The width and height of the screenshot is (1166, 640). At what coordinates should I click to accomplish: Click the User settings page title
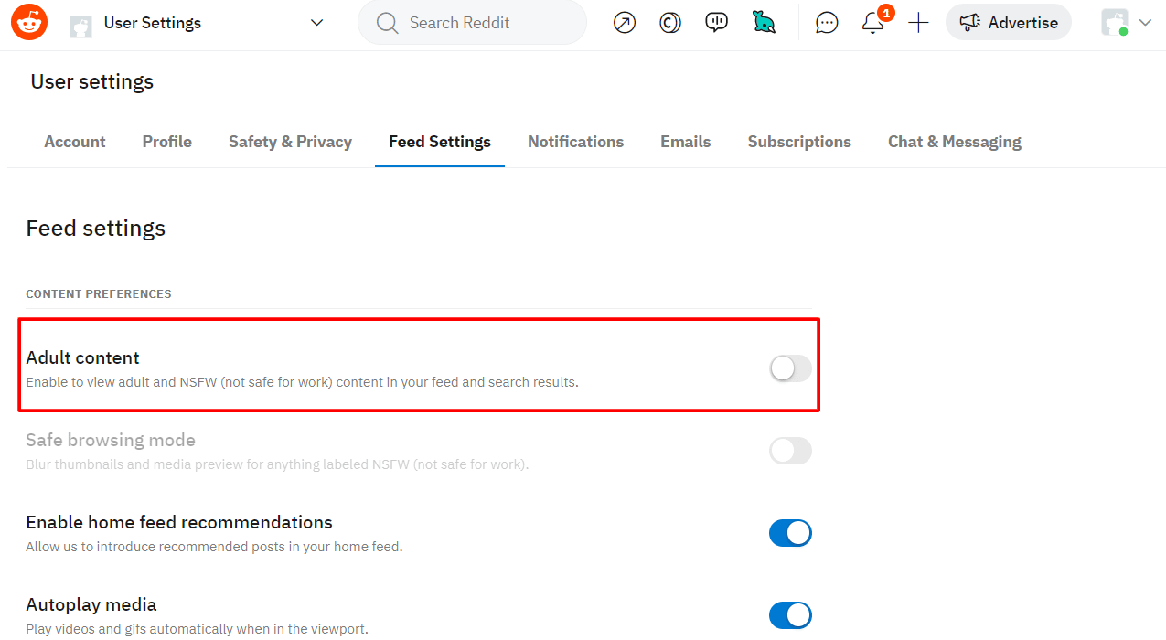(x=92, y=81)
